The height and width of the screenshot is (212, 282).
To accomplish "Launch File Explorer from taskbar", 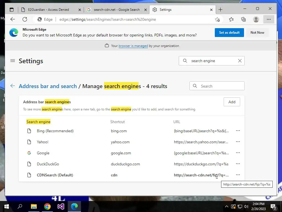I will (x=34, y=206).
